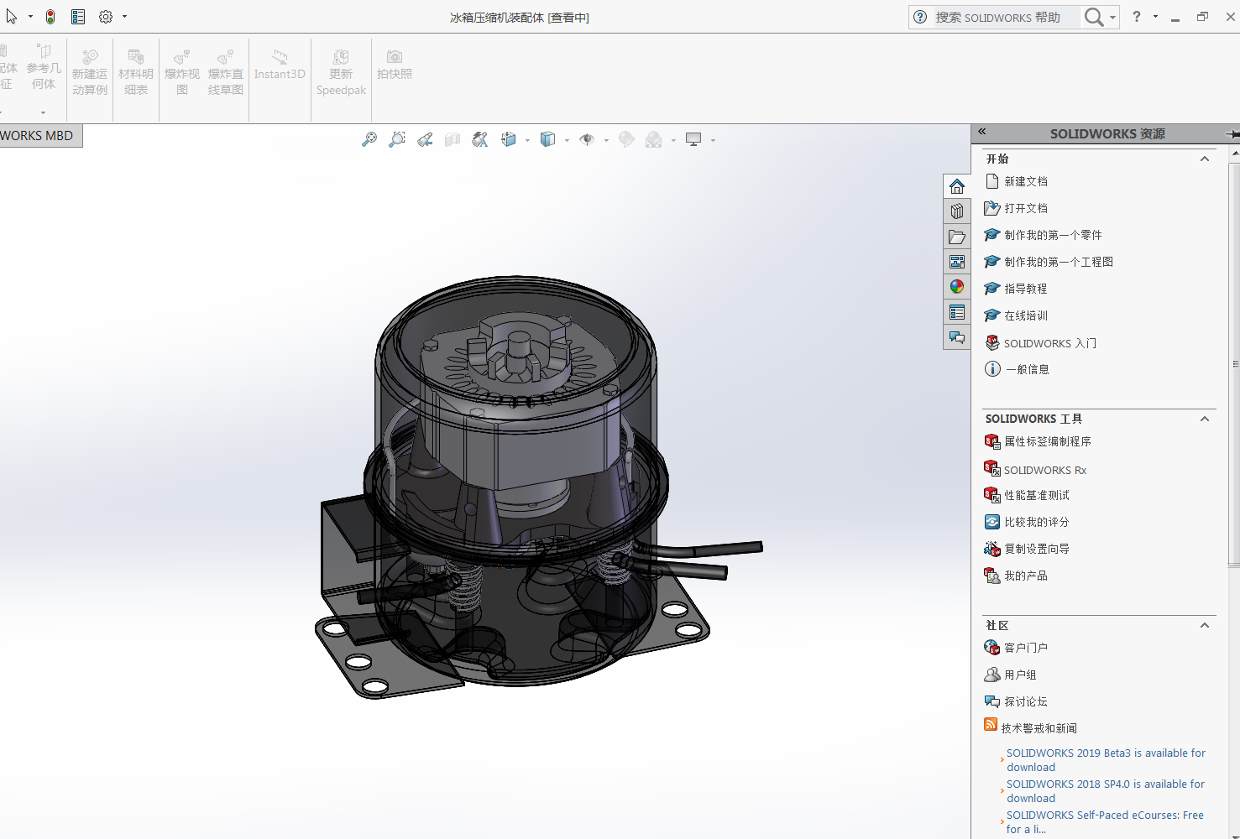Viewport: 1240px width, 839px height.
Task: Switch to the SOLIDWORKS MBD tab
Action: click(x=38, y=136)
